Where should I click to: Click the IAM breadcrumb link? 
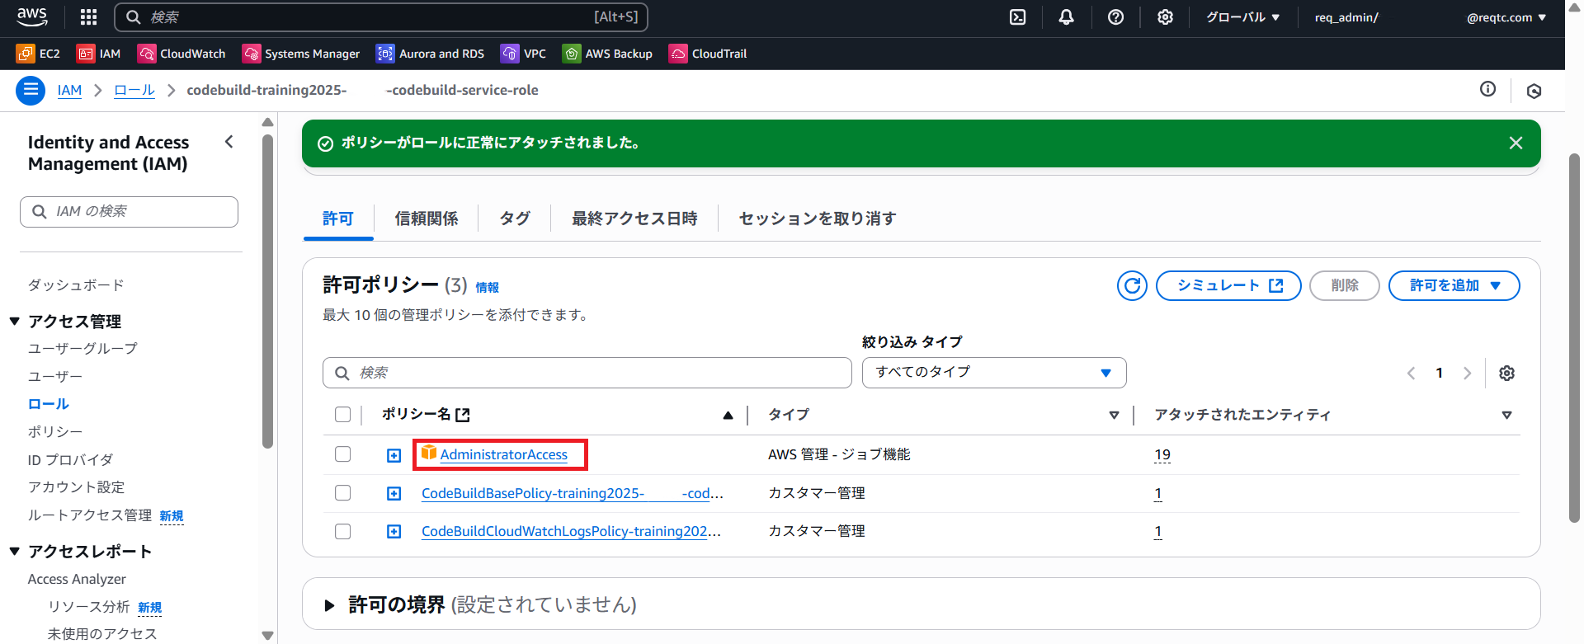pos(69,90)
